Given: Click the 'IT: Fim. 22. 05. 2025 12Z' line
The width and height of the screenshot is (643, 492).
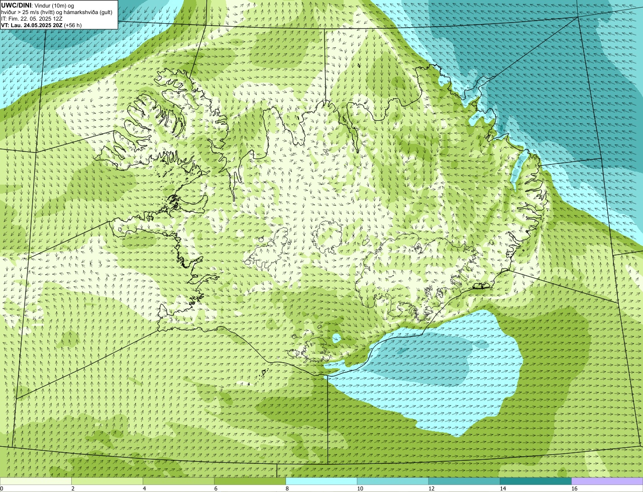Looking at the screenshot, I should pos(32,19).
